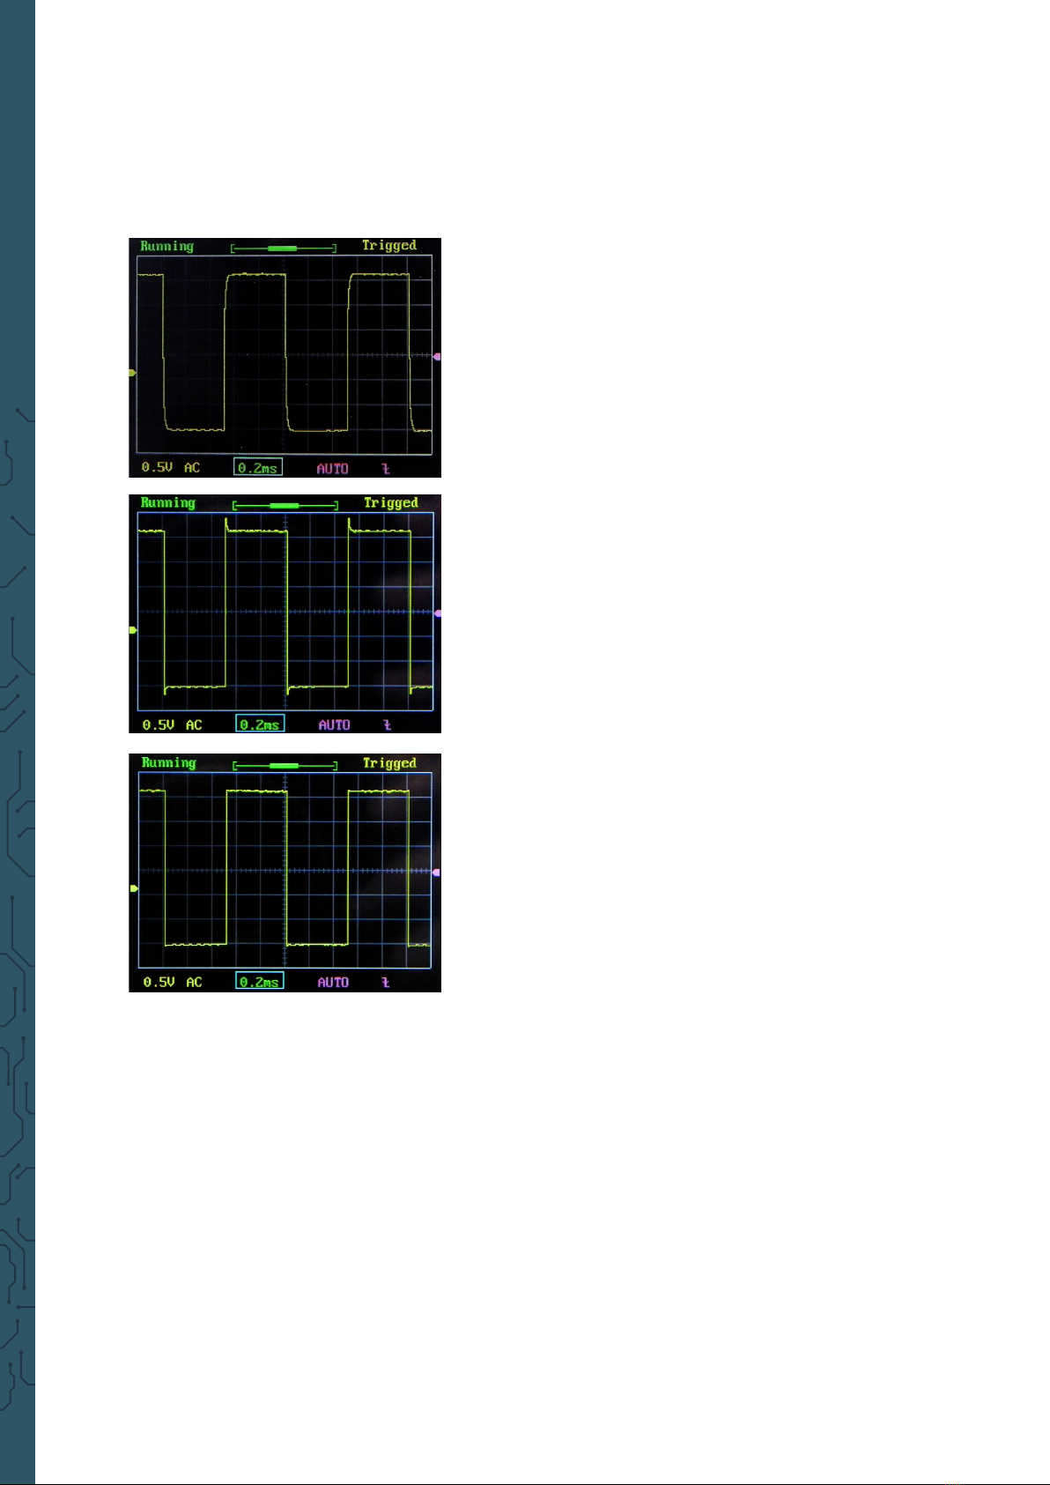
Task: Click the AC coupling label in the overshoot capture
Action: pos(194,724)
